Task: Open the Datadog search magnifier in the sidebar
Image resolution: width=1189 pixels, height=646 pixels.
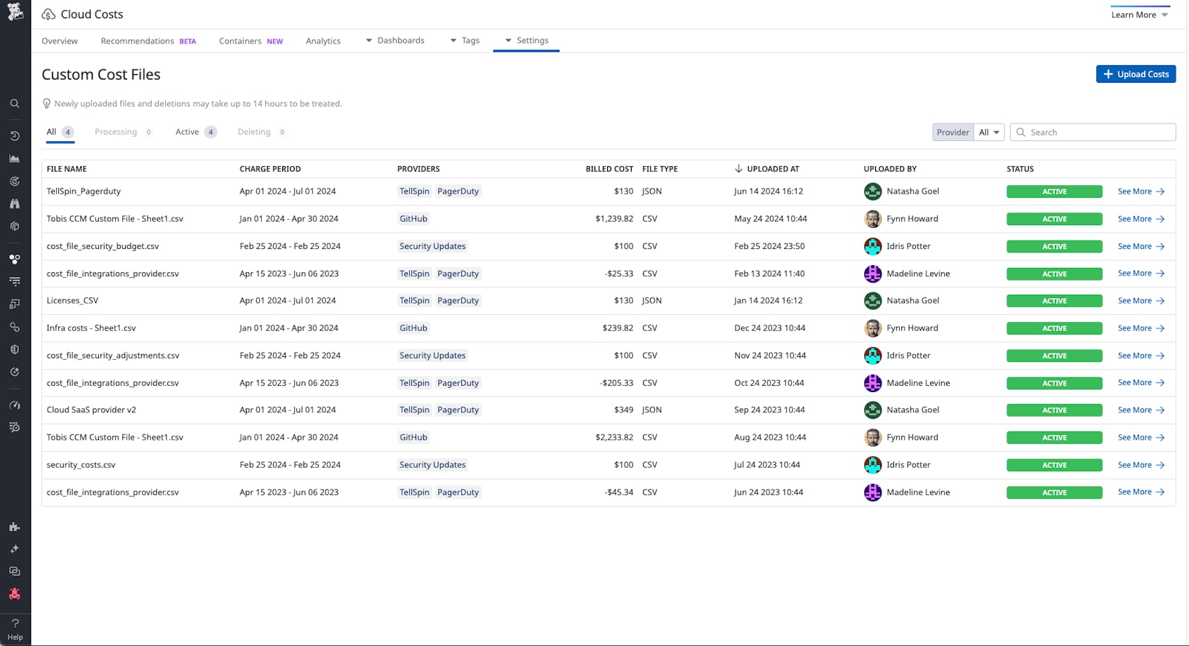Action: [15, 103]
